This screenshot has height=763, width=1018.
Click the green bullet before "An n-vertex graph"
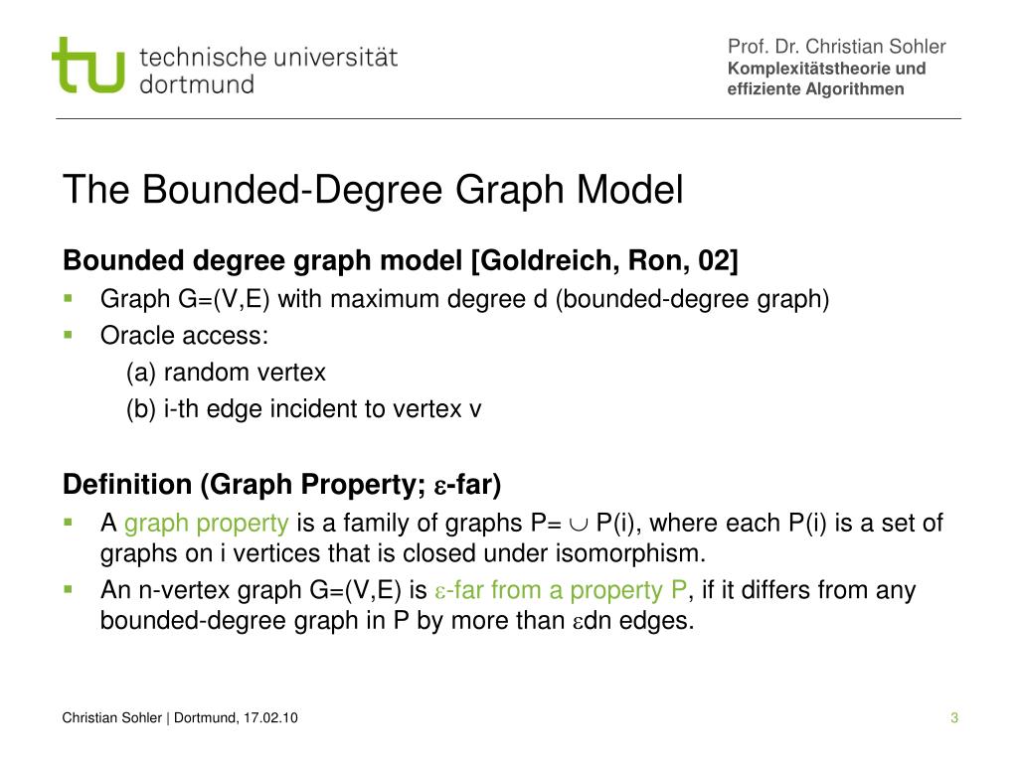69,588
